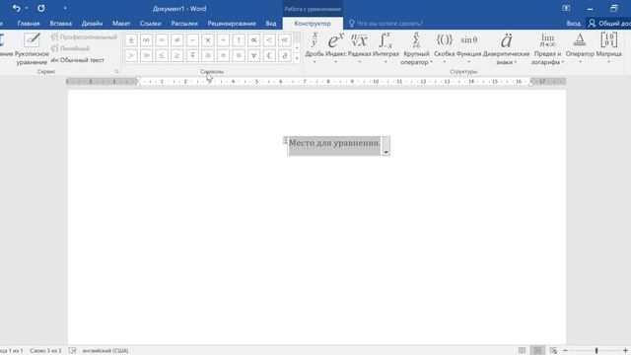Open the Главная tab

[29, 24]
